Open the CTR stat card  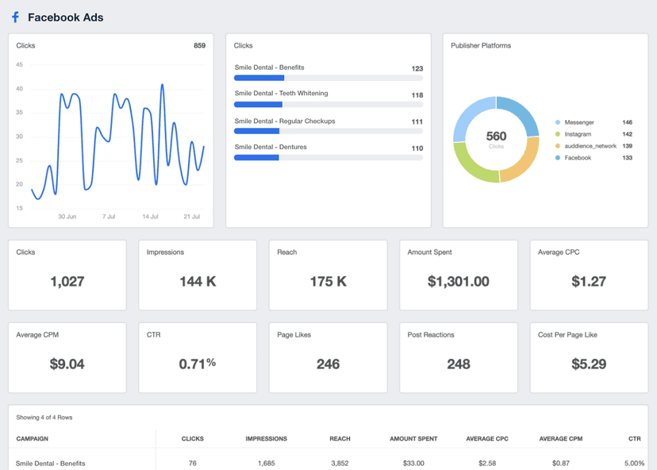pyautogui.click(x=197, y=357)
